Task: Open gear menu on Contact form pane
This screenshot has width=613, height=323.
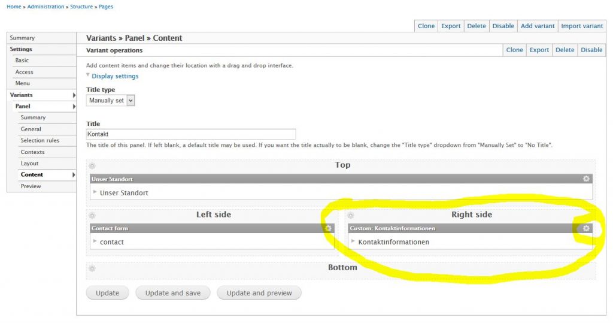Action: pos(328,228)
